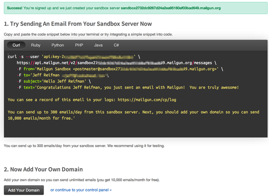Click the '300 emails/day from your sandbox' note below code
This screenshot has height=196, width=269.
coord(84,146)
